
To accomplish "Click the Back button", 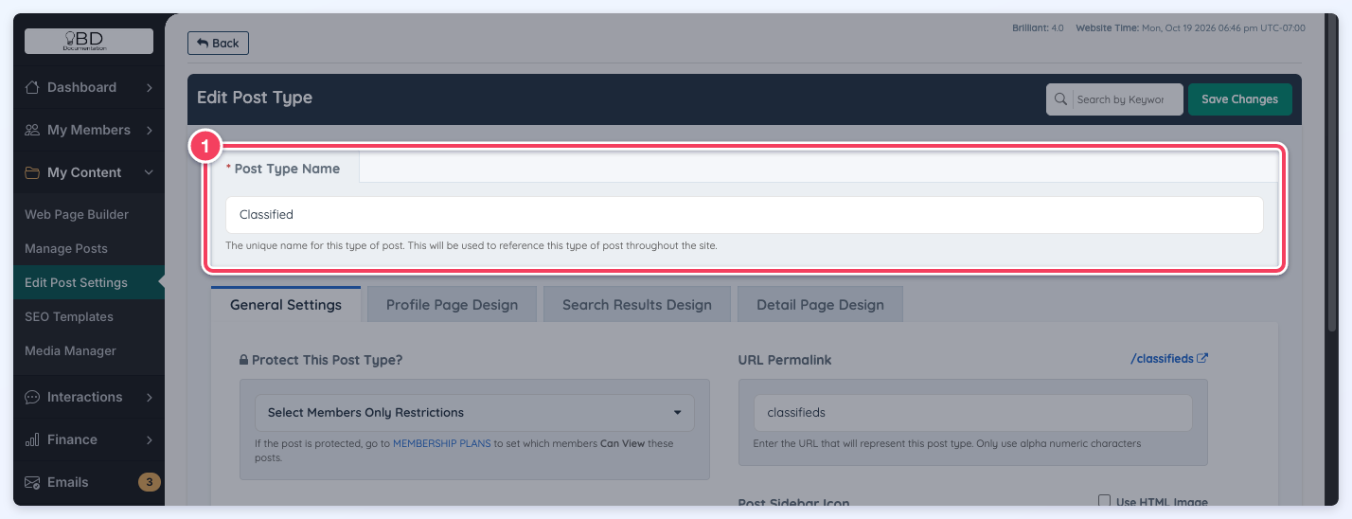I will pos(218,43).
